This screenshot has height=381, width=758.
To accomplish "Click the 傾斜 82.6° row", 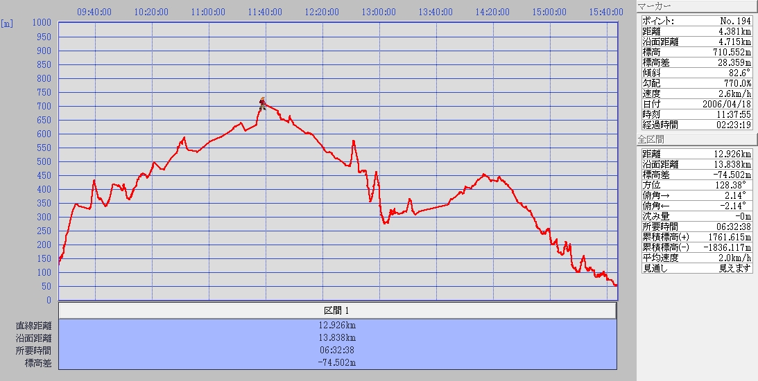I will 695,73.
